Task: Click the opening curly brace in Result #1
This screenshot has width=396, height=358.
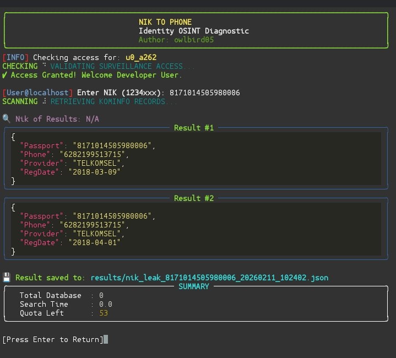Action: tap(13, 137)
